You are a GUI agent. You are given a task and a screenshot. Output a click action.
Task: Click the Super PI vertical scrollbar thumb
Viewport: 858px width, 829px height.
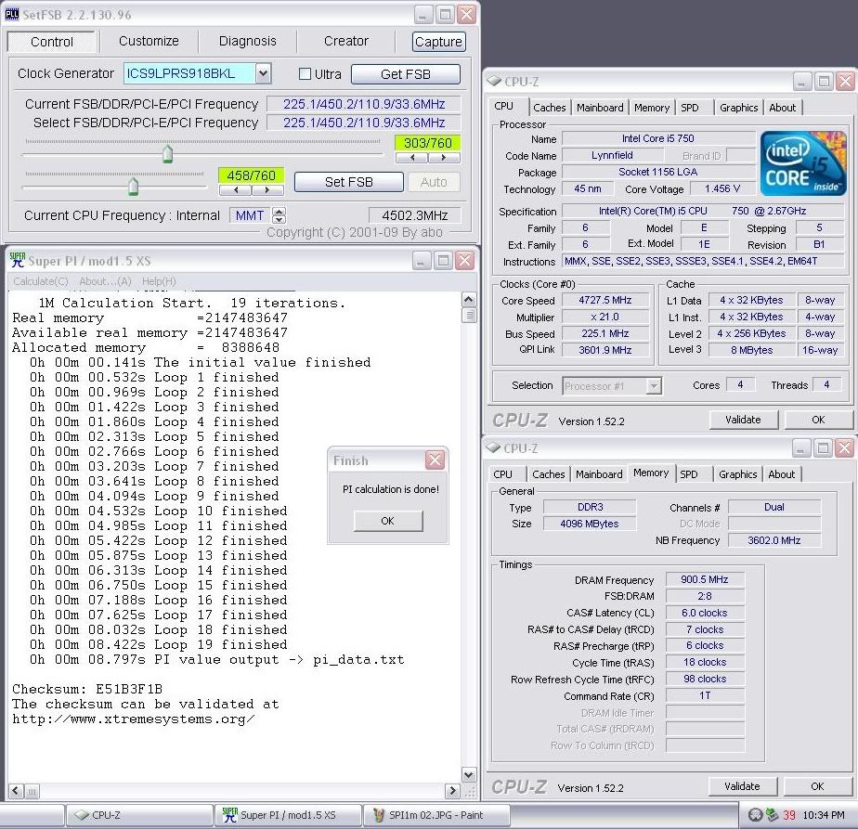(469, 316)
